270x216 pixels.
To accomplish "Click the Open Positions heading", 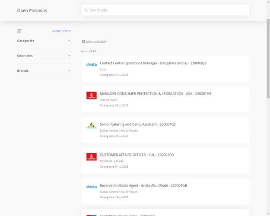I will (x=32, y=10).
